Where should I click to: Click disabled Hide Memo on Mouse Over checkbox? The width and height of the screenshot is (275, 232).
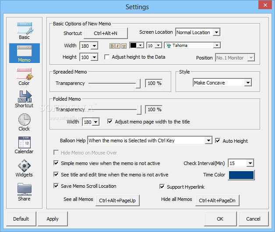(56, 152)
